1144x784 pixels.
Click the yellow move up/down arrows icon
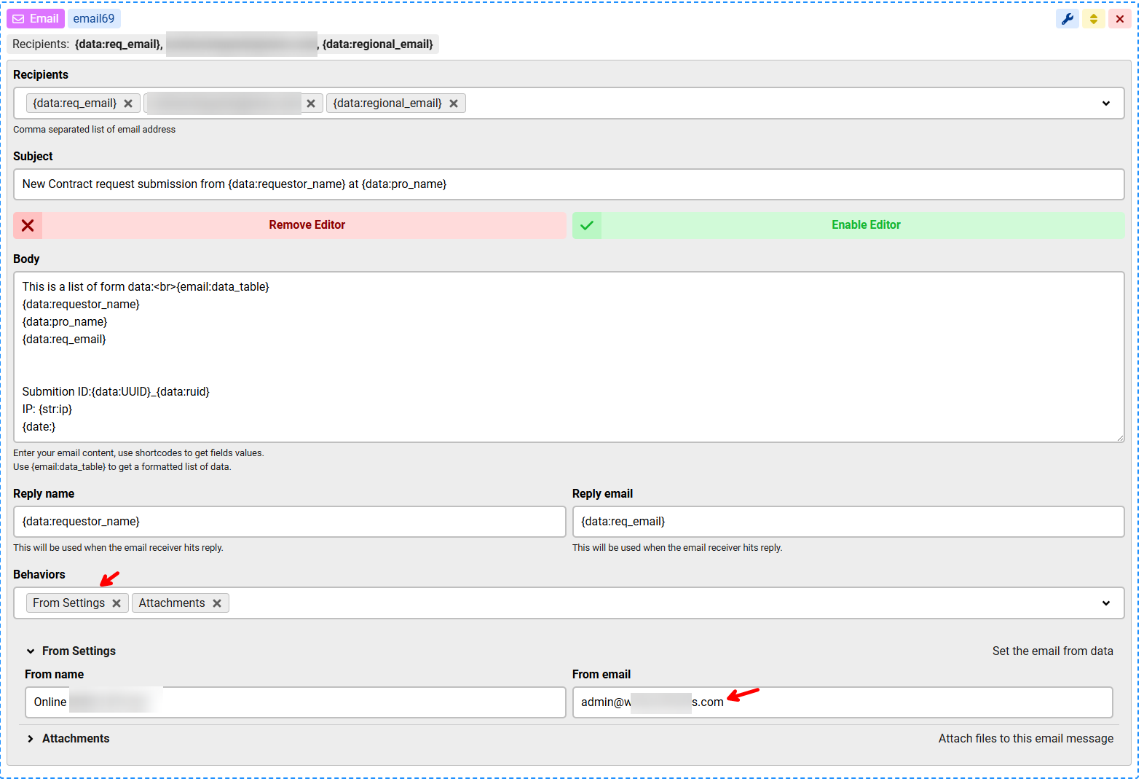click(1094, 19)
